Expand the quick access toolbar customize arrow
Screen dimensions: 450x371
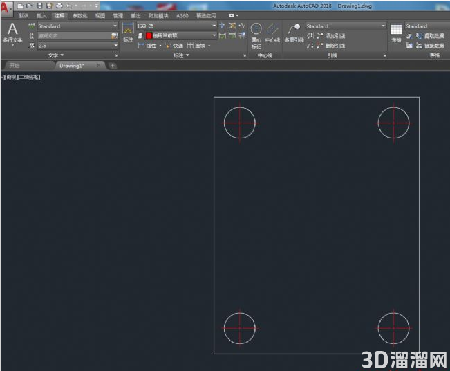pos(97,6)
